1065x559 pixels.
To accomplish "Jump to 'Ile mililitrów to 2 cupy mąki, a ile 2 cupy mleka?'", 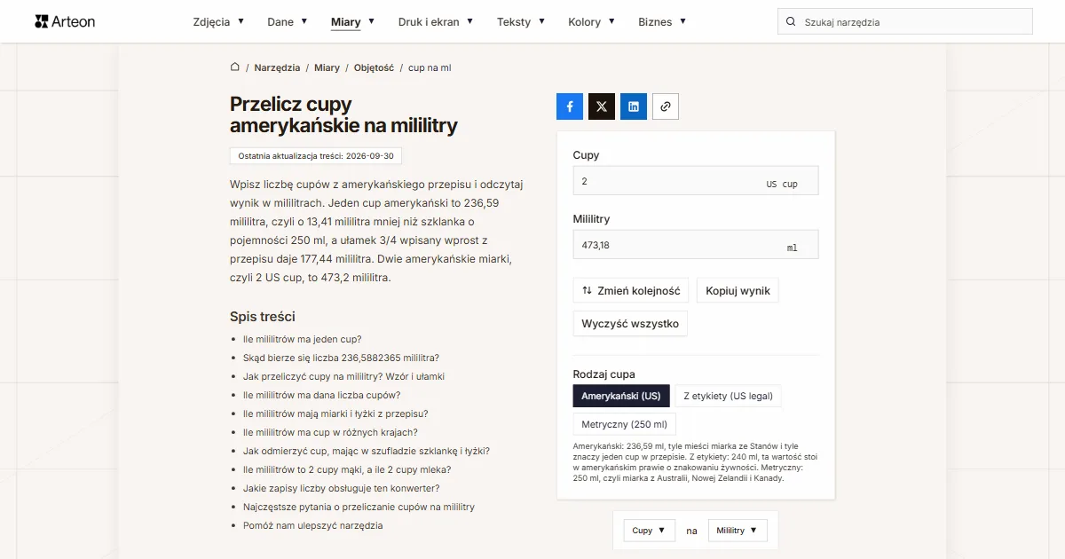I will point(347,469).
